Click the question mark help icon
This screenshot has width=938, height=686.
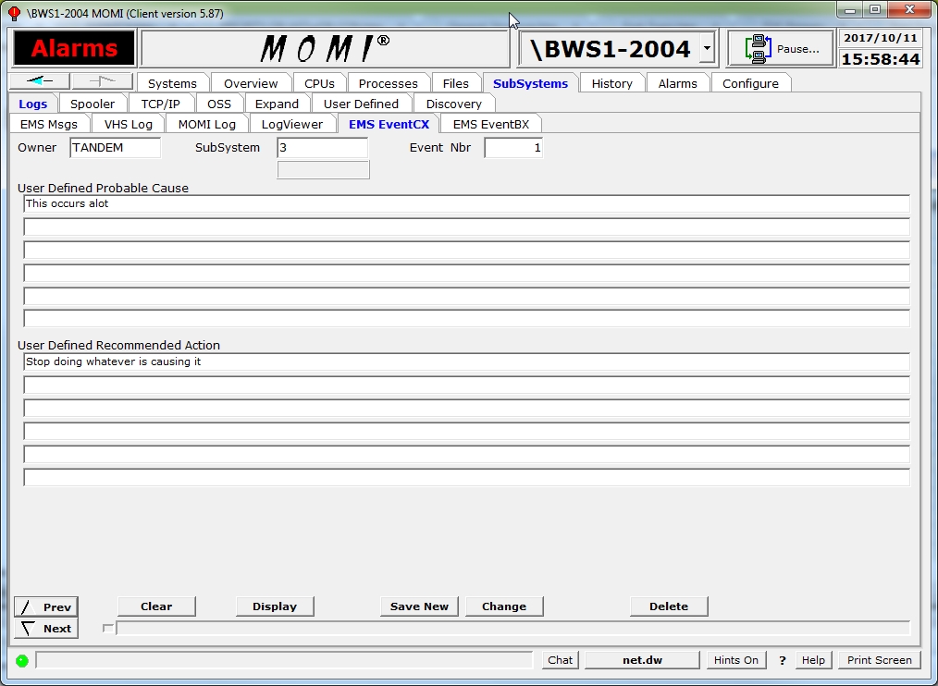click(x=782, y=660)
